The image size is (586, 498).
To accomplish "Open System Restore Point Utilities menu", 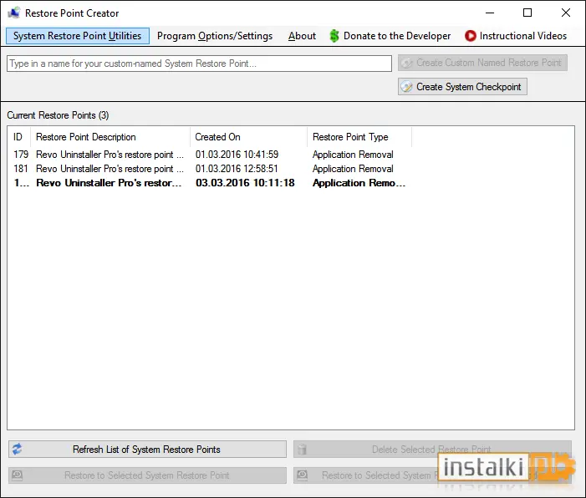I will tap(78, 36).
